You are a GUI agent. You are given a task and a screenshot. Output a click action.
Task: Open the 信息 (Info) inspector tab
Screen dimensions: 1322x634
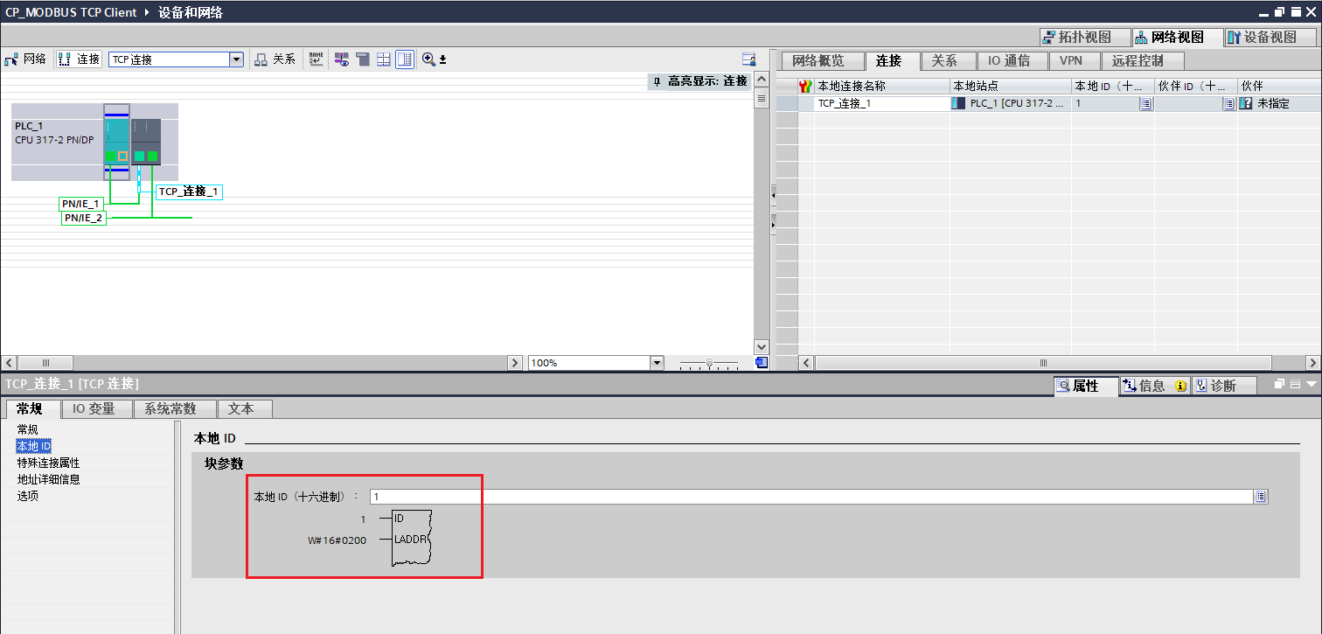point(1154,386)
